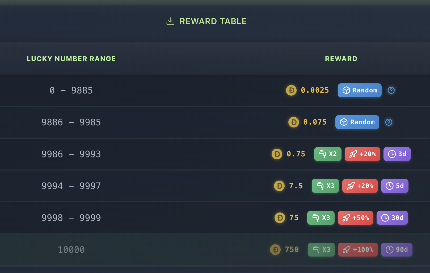Click the 5d timer badge
This screenshot has height=273, width=430.
click(394, 186)
